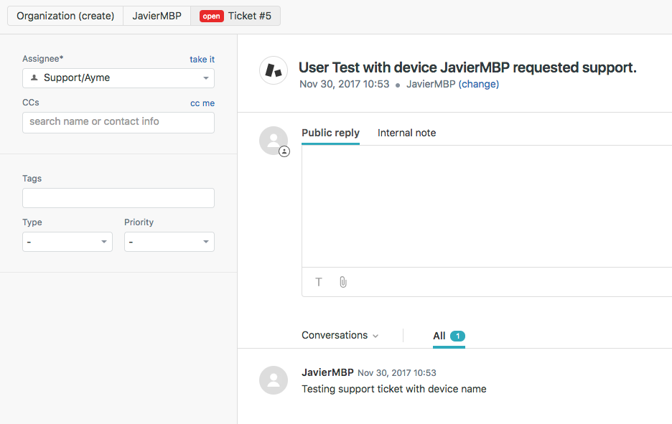Image resolution: width=672 pixels, height=424 pixels.
Task: Open the Assignee dropdown showing Support/Ayme
Action: (118, 78)
